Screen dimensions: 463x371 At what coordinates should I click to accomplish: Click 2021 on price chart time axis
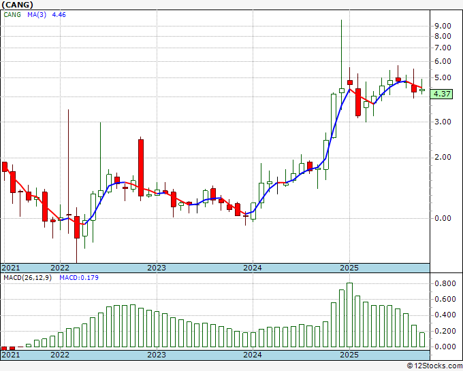click(x=11, y=268)
